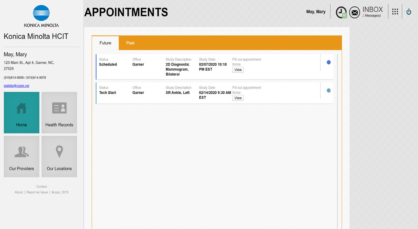Open the Our Providers tile
The height and width of the screenshot is (229, 418).
pos(22,156)
